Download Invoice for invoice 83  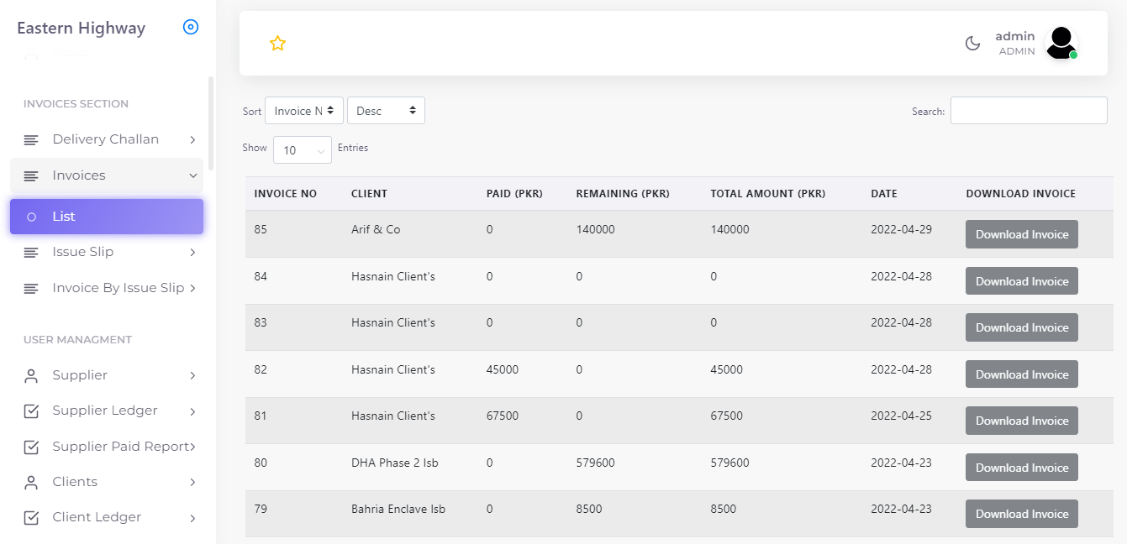(x=1021, y=327)
